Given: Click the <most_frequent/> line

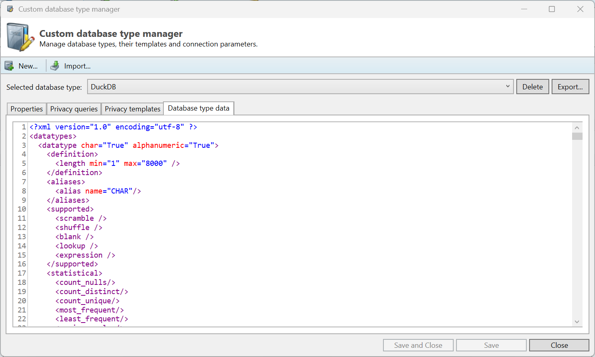Looking at the screenshot, I should tap(90, 310).
